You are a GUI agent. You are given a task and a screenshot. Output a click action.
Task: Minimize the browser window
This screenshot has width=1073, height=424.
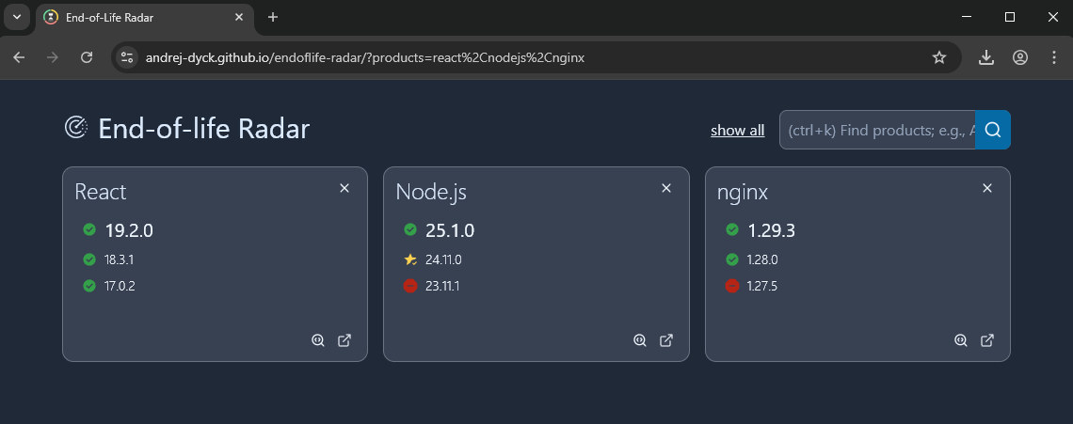coord(967,17)
